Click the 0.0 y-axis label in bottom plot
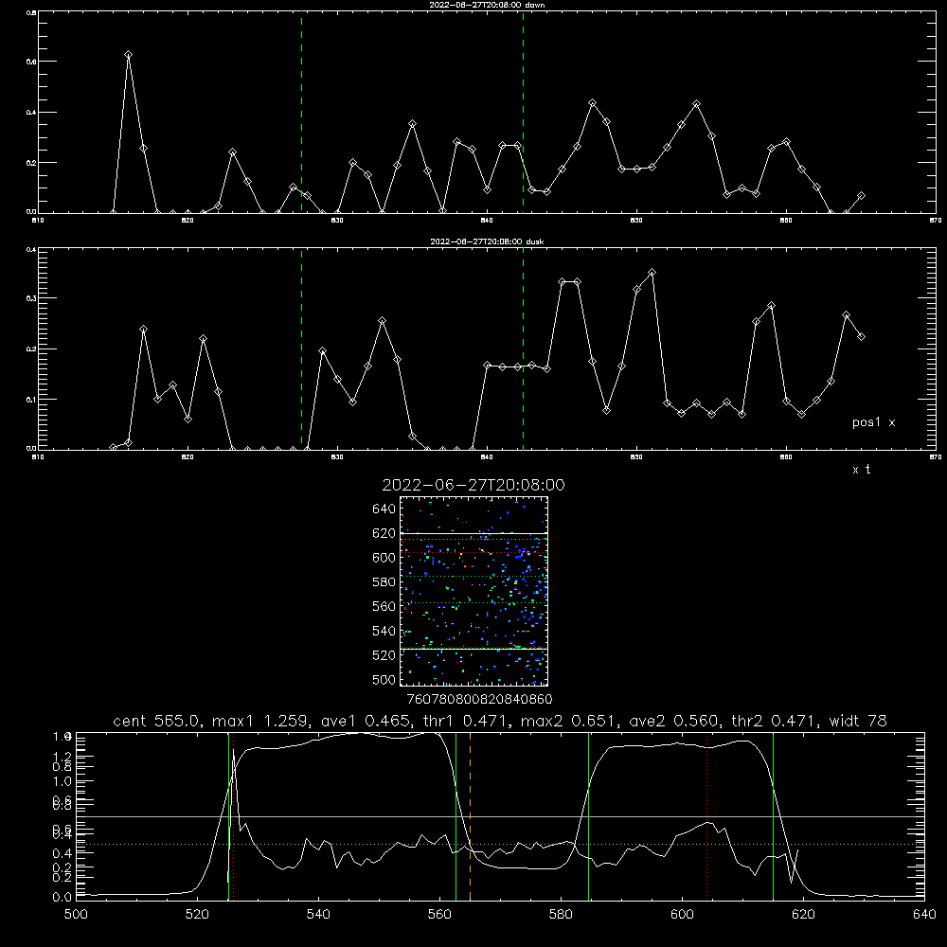The width and height of the screenshot is (947, 947). [x=63, y=898]
